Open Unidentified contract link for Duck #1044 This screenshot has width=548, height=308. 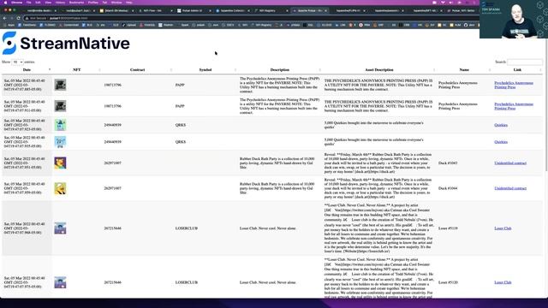click(510, 188)
